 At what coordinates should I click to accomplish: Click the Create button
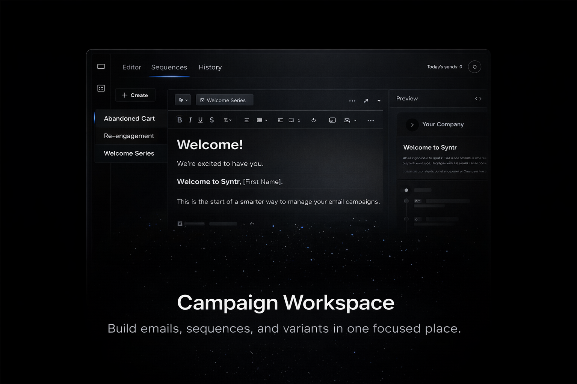(x=135, y=95)
